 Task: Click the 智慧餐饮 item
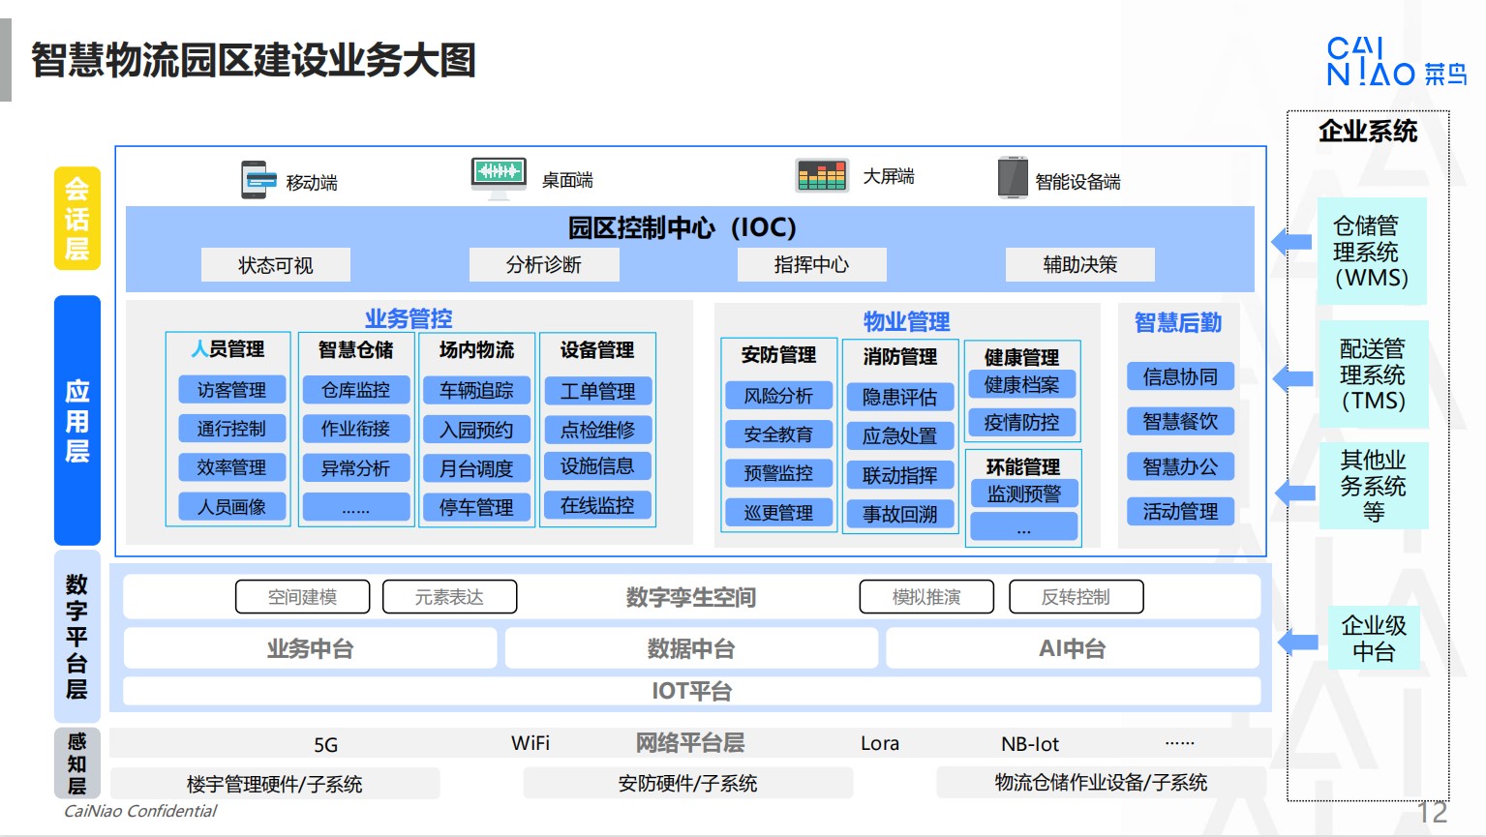pos(1180,421)
